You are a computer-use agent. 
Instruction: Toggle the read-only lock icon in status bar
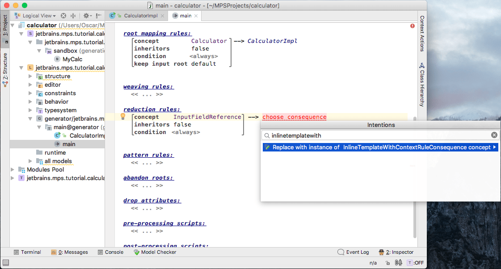(387, 263)
